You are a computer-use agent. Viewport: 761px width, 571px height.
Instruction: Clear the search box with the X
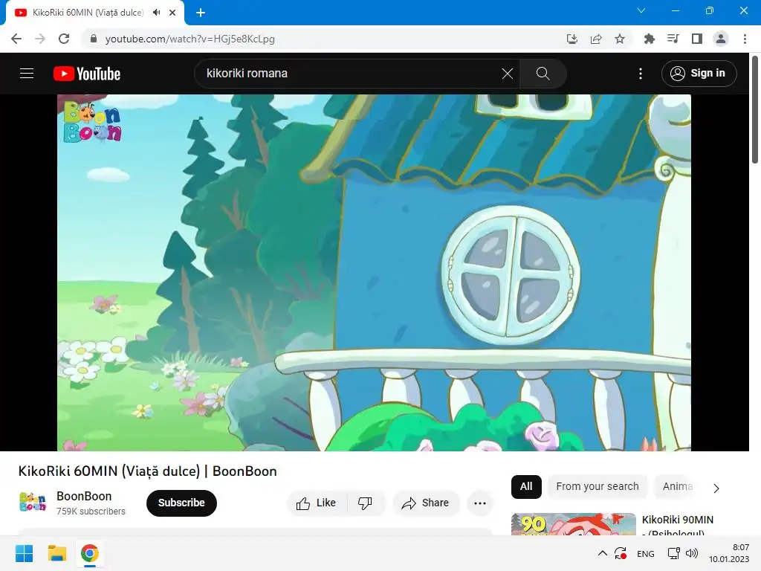coord(507,74)
